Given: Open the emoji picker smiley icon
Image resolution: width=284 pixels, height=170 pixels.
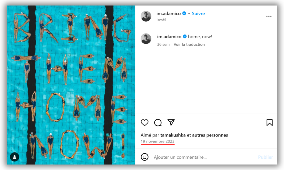Looking at the screenshot, I should click(x=144, y=157).
